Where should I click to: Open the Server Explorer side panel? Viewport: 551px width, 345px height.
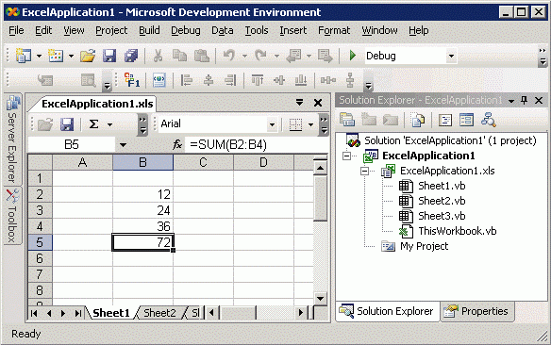pos(12,140)
